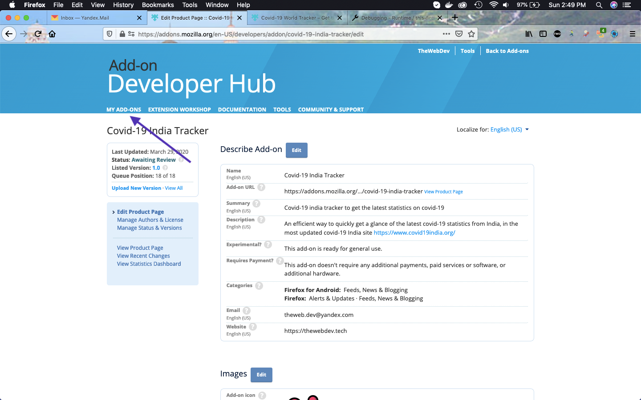The width and height of the screenshot is (641, 400).
Task: Show help for Requires Payment setting
Action: click(280, 260)
